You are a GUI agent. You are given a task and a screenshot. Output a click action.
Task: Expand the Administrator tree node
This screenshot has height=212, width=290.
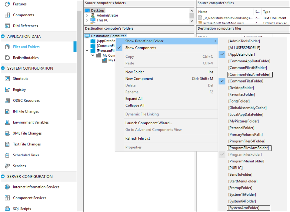(87, 15)
